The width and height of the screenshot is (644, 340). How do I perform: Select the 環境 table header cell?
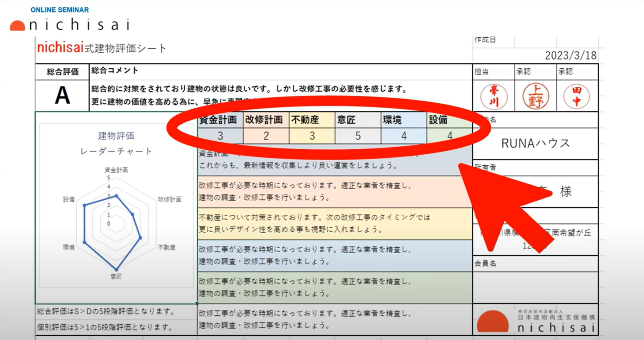(x=404, y=120)
